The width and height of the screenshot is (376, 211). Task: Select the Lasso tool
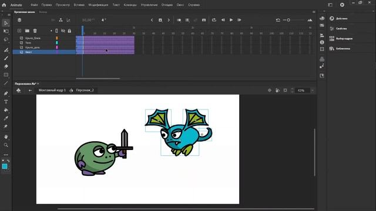click(6, 39)
